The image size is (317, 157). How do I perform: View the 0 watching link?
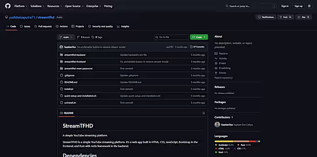[x=222, y=68]
